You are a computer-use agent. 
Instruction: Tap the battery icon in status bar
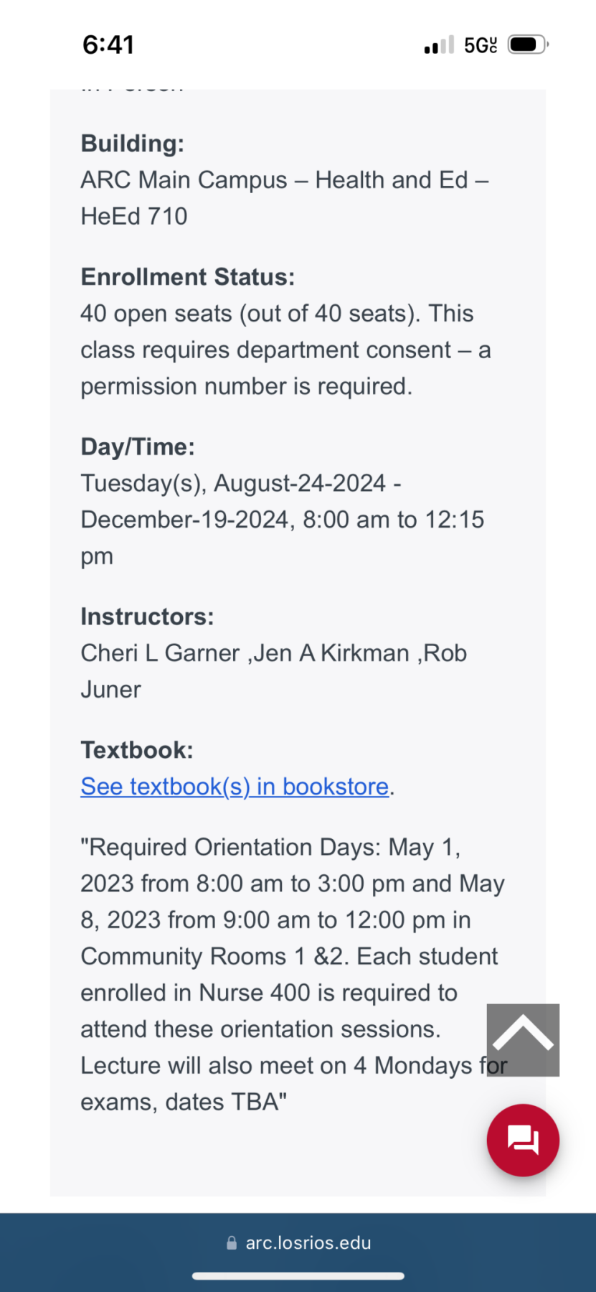527,45
